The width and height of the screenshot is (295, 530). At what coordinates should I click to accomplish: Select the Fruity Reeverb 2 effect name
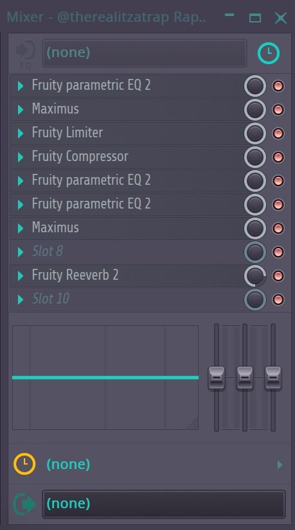(75, 275)
